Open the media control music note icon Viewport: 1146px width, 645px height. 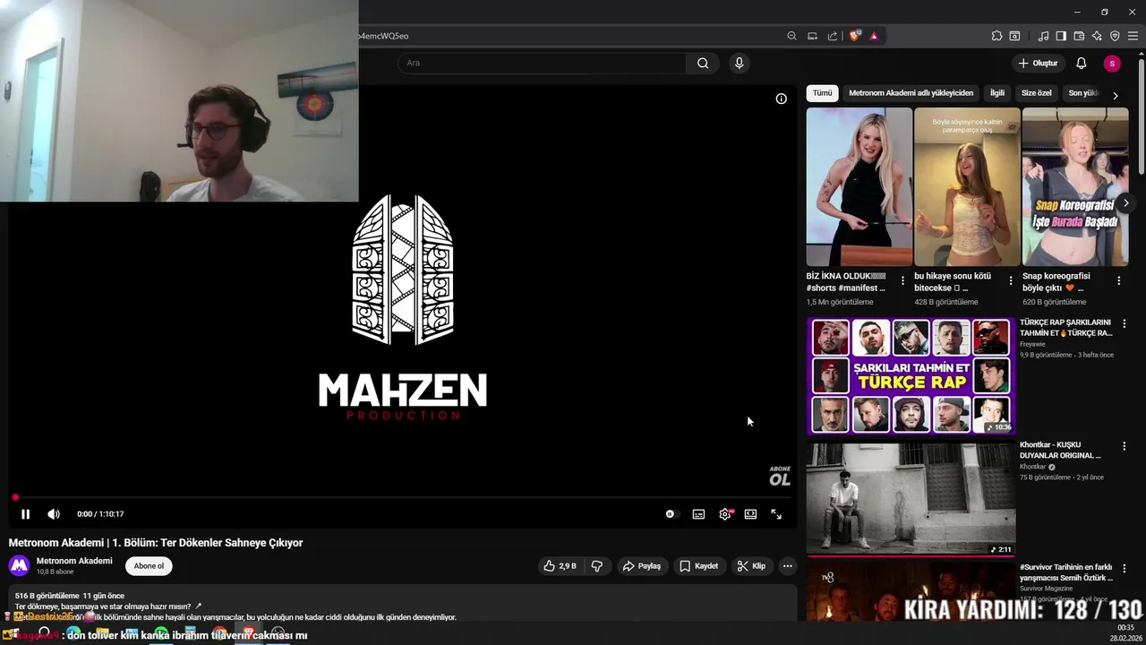coord(1043,36)
